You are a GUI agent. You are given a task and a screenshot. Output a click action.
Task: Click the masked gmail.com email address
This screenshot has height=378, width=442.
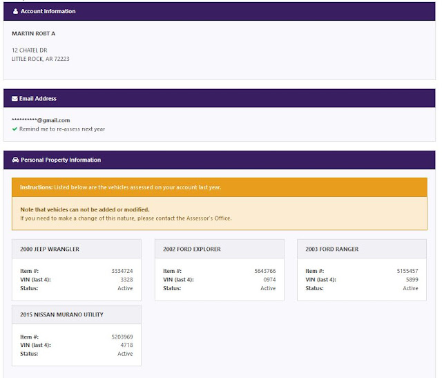41,120
